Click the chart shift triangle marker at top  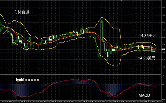point(121,1)
